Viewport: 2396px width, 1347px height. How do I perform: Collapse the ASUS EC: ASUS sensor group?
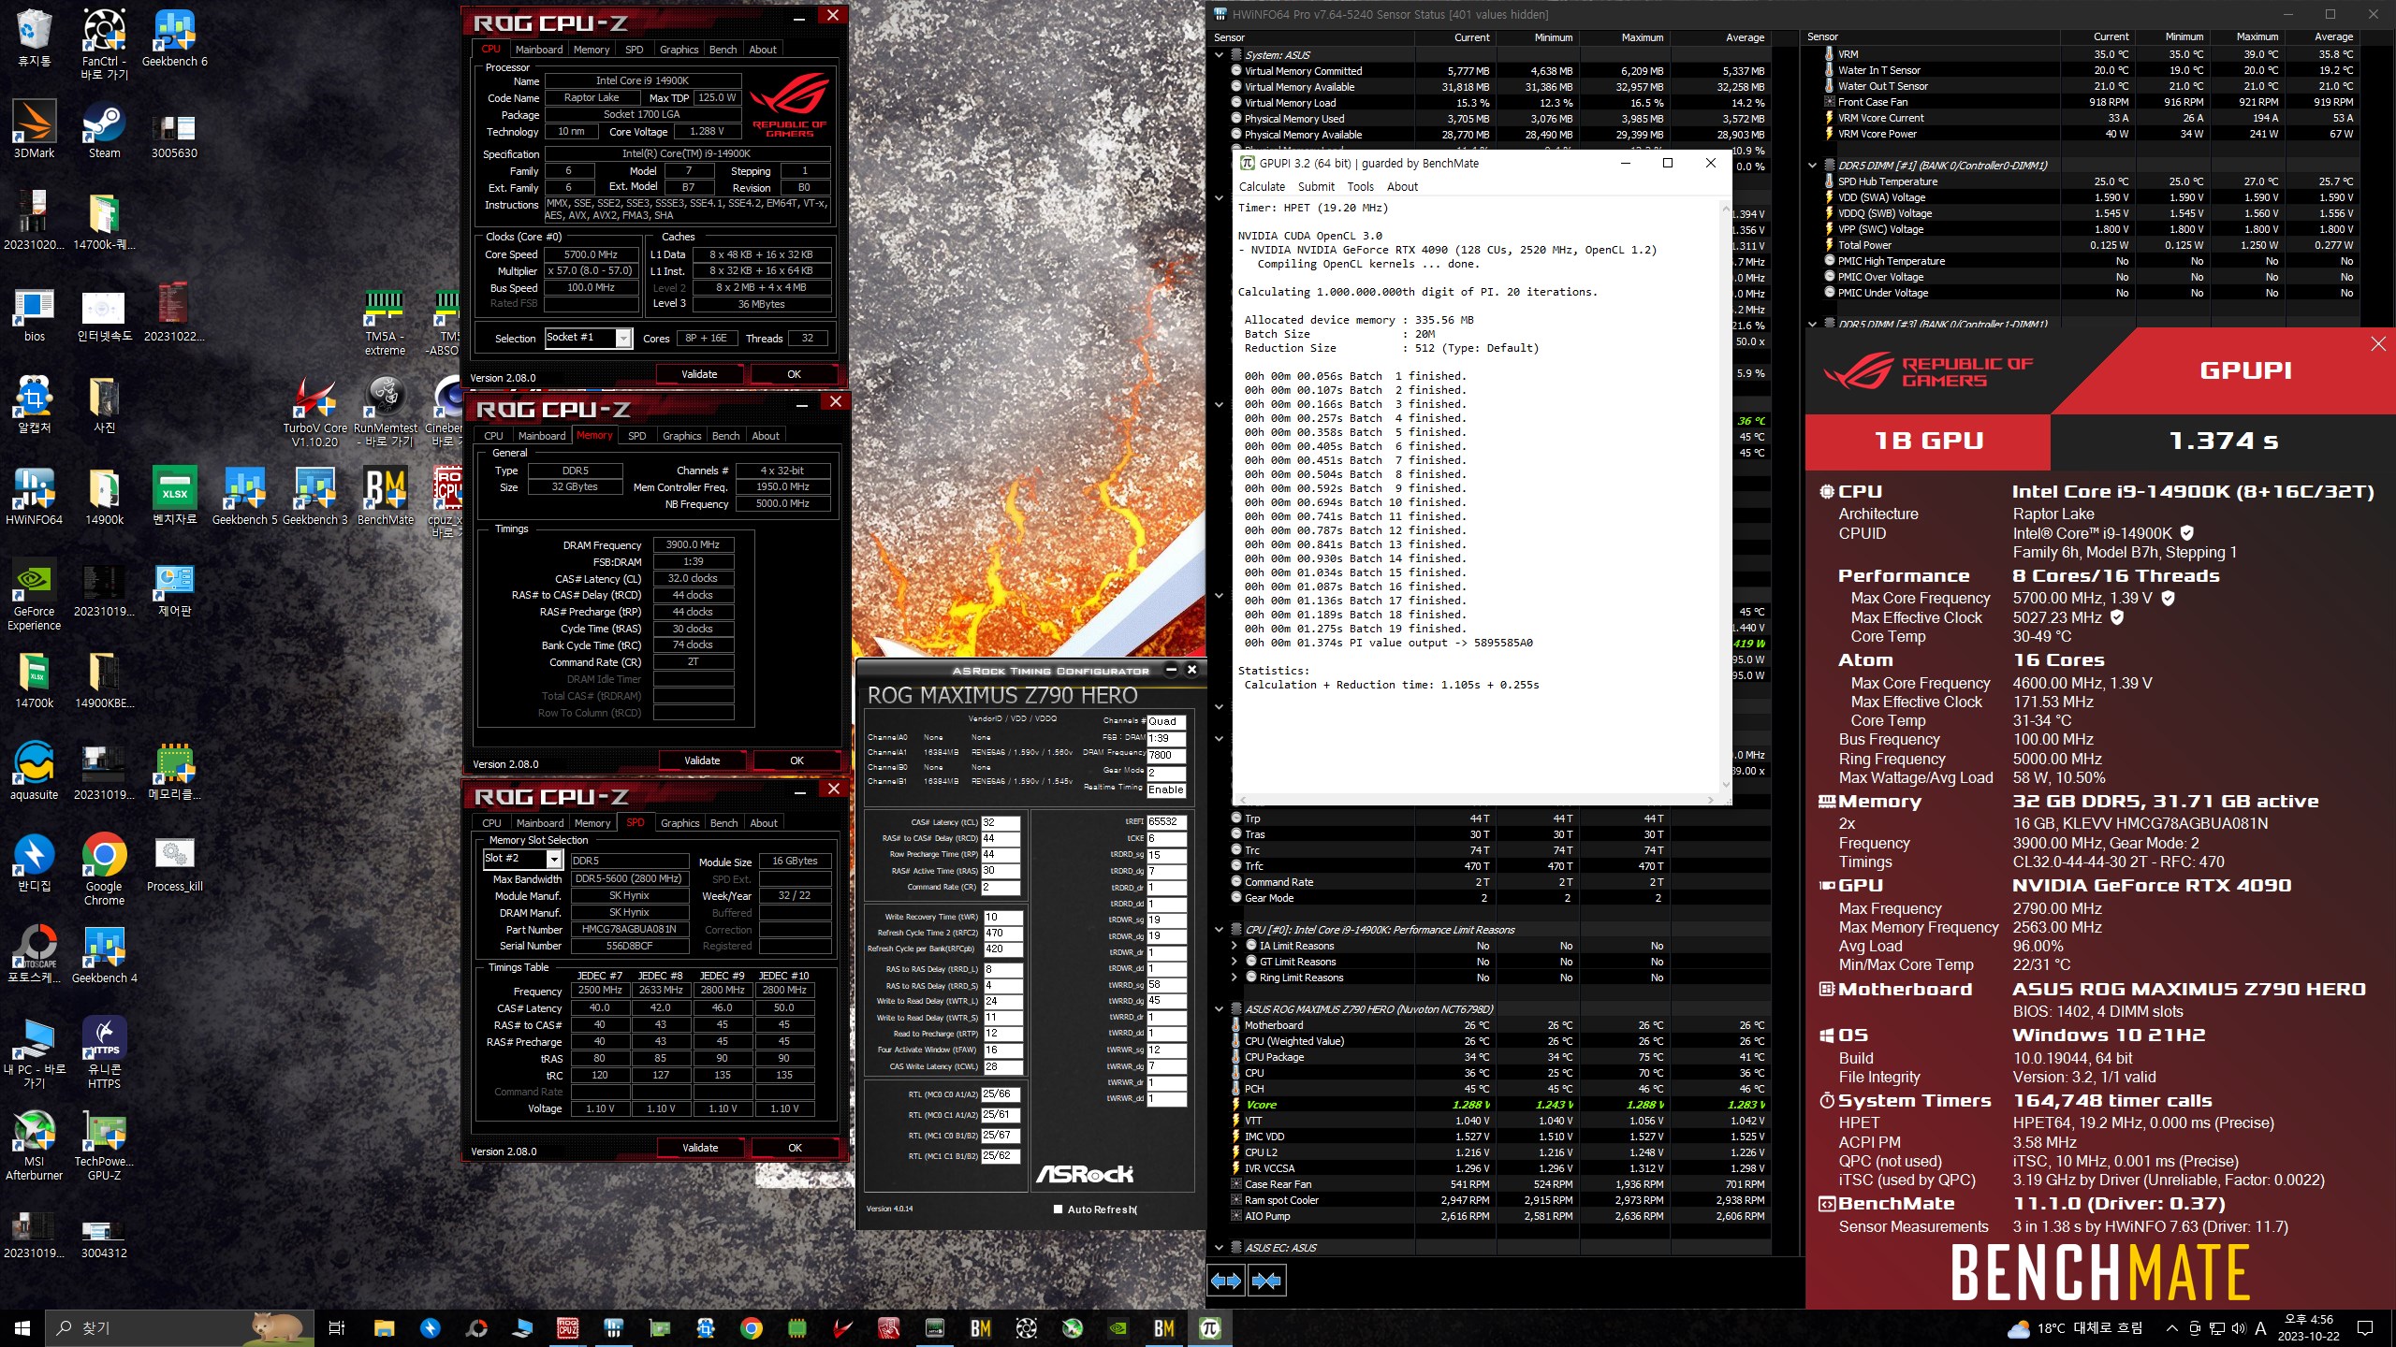[x=1219, y=1248]
